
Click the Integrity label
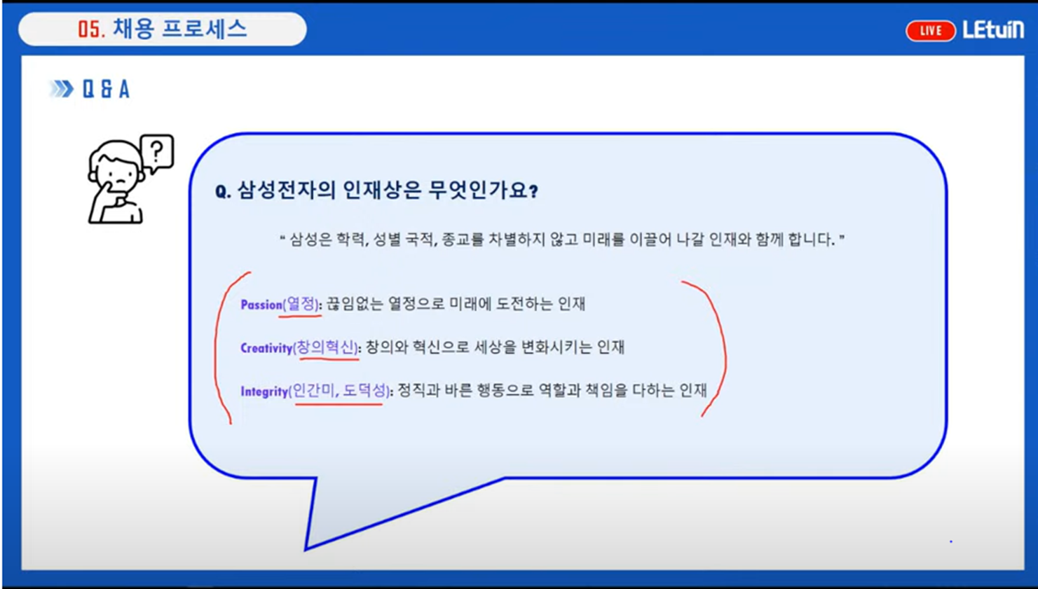click(264, 391)
